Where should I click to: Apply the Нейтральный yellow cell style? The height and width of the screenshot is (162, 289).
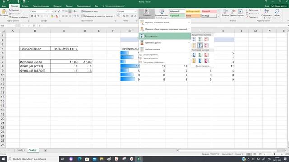coord(193,11)
